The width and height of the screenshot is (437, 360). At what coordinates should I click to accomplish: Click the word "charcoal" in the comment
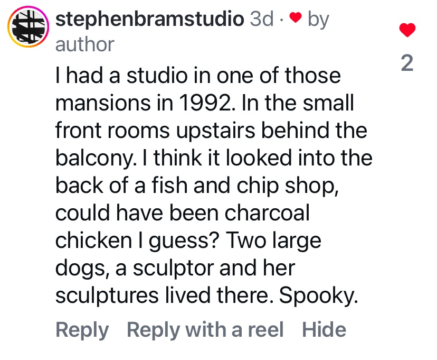tap(267, 213)
